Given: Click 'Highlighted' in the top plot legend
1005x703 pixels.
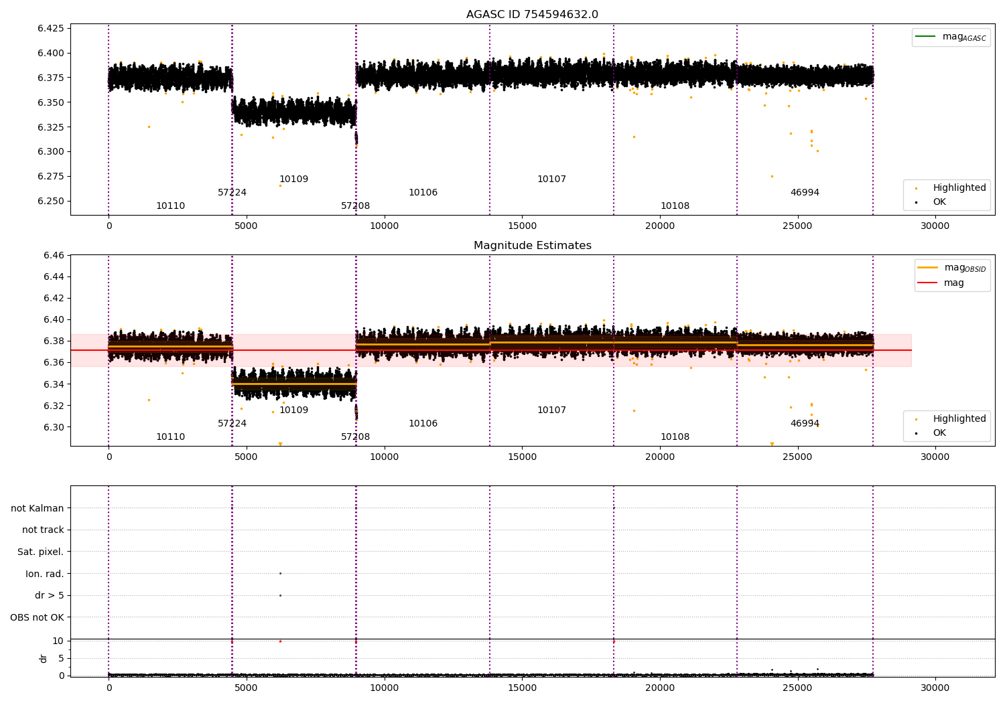Looking at the screenshot, I should [x=959, y=188].
